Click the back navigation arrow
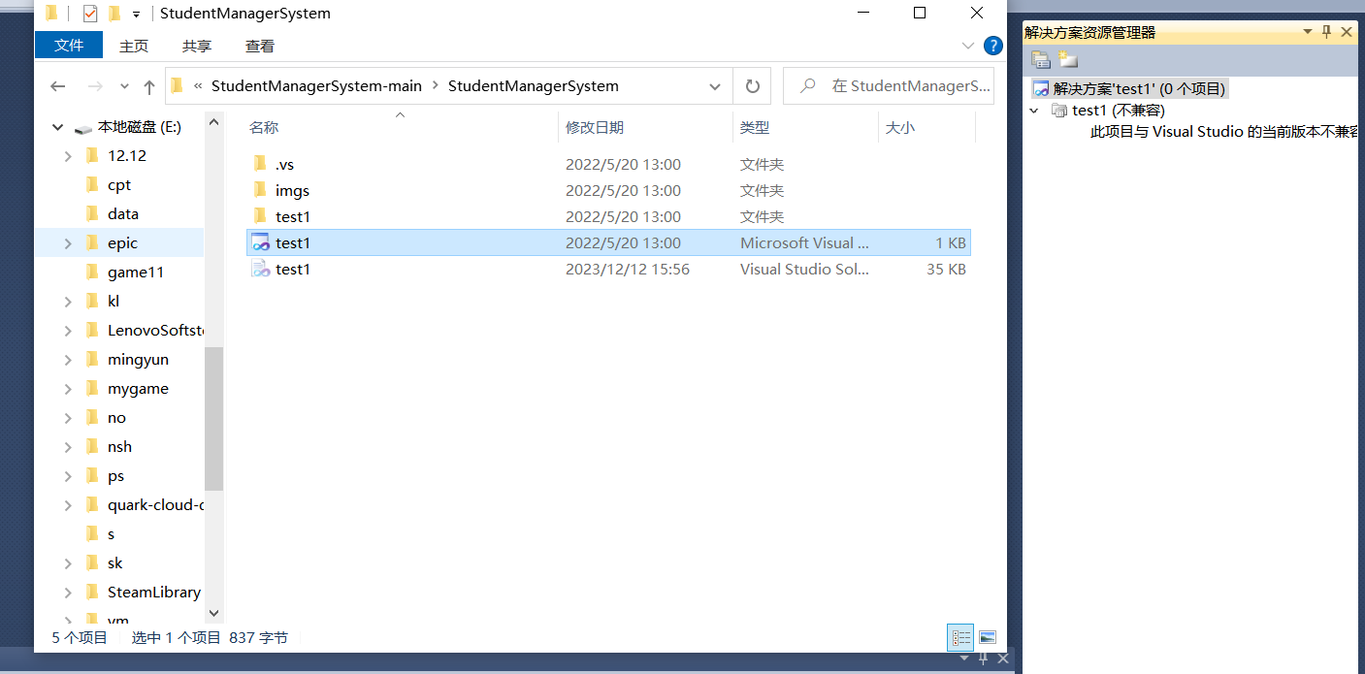The width and height of the screenshot is (1365, 674). pos(57,85)
